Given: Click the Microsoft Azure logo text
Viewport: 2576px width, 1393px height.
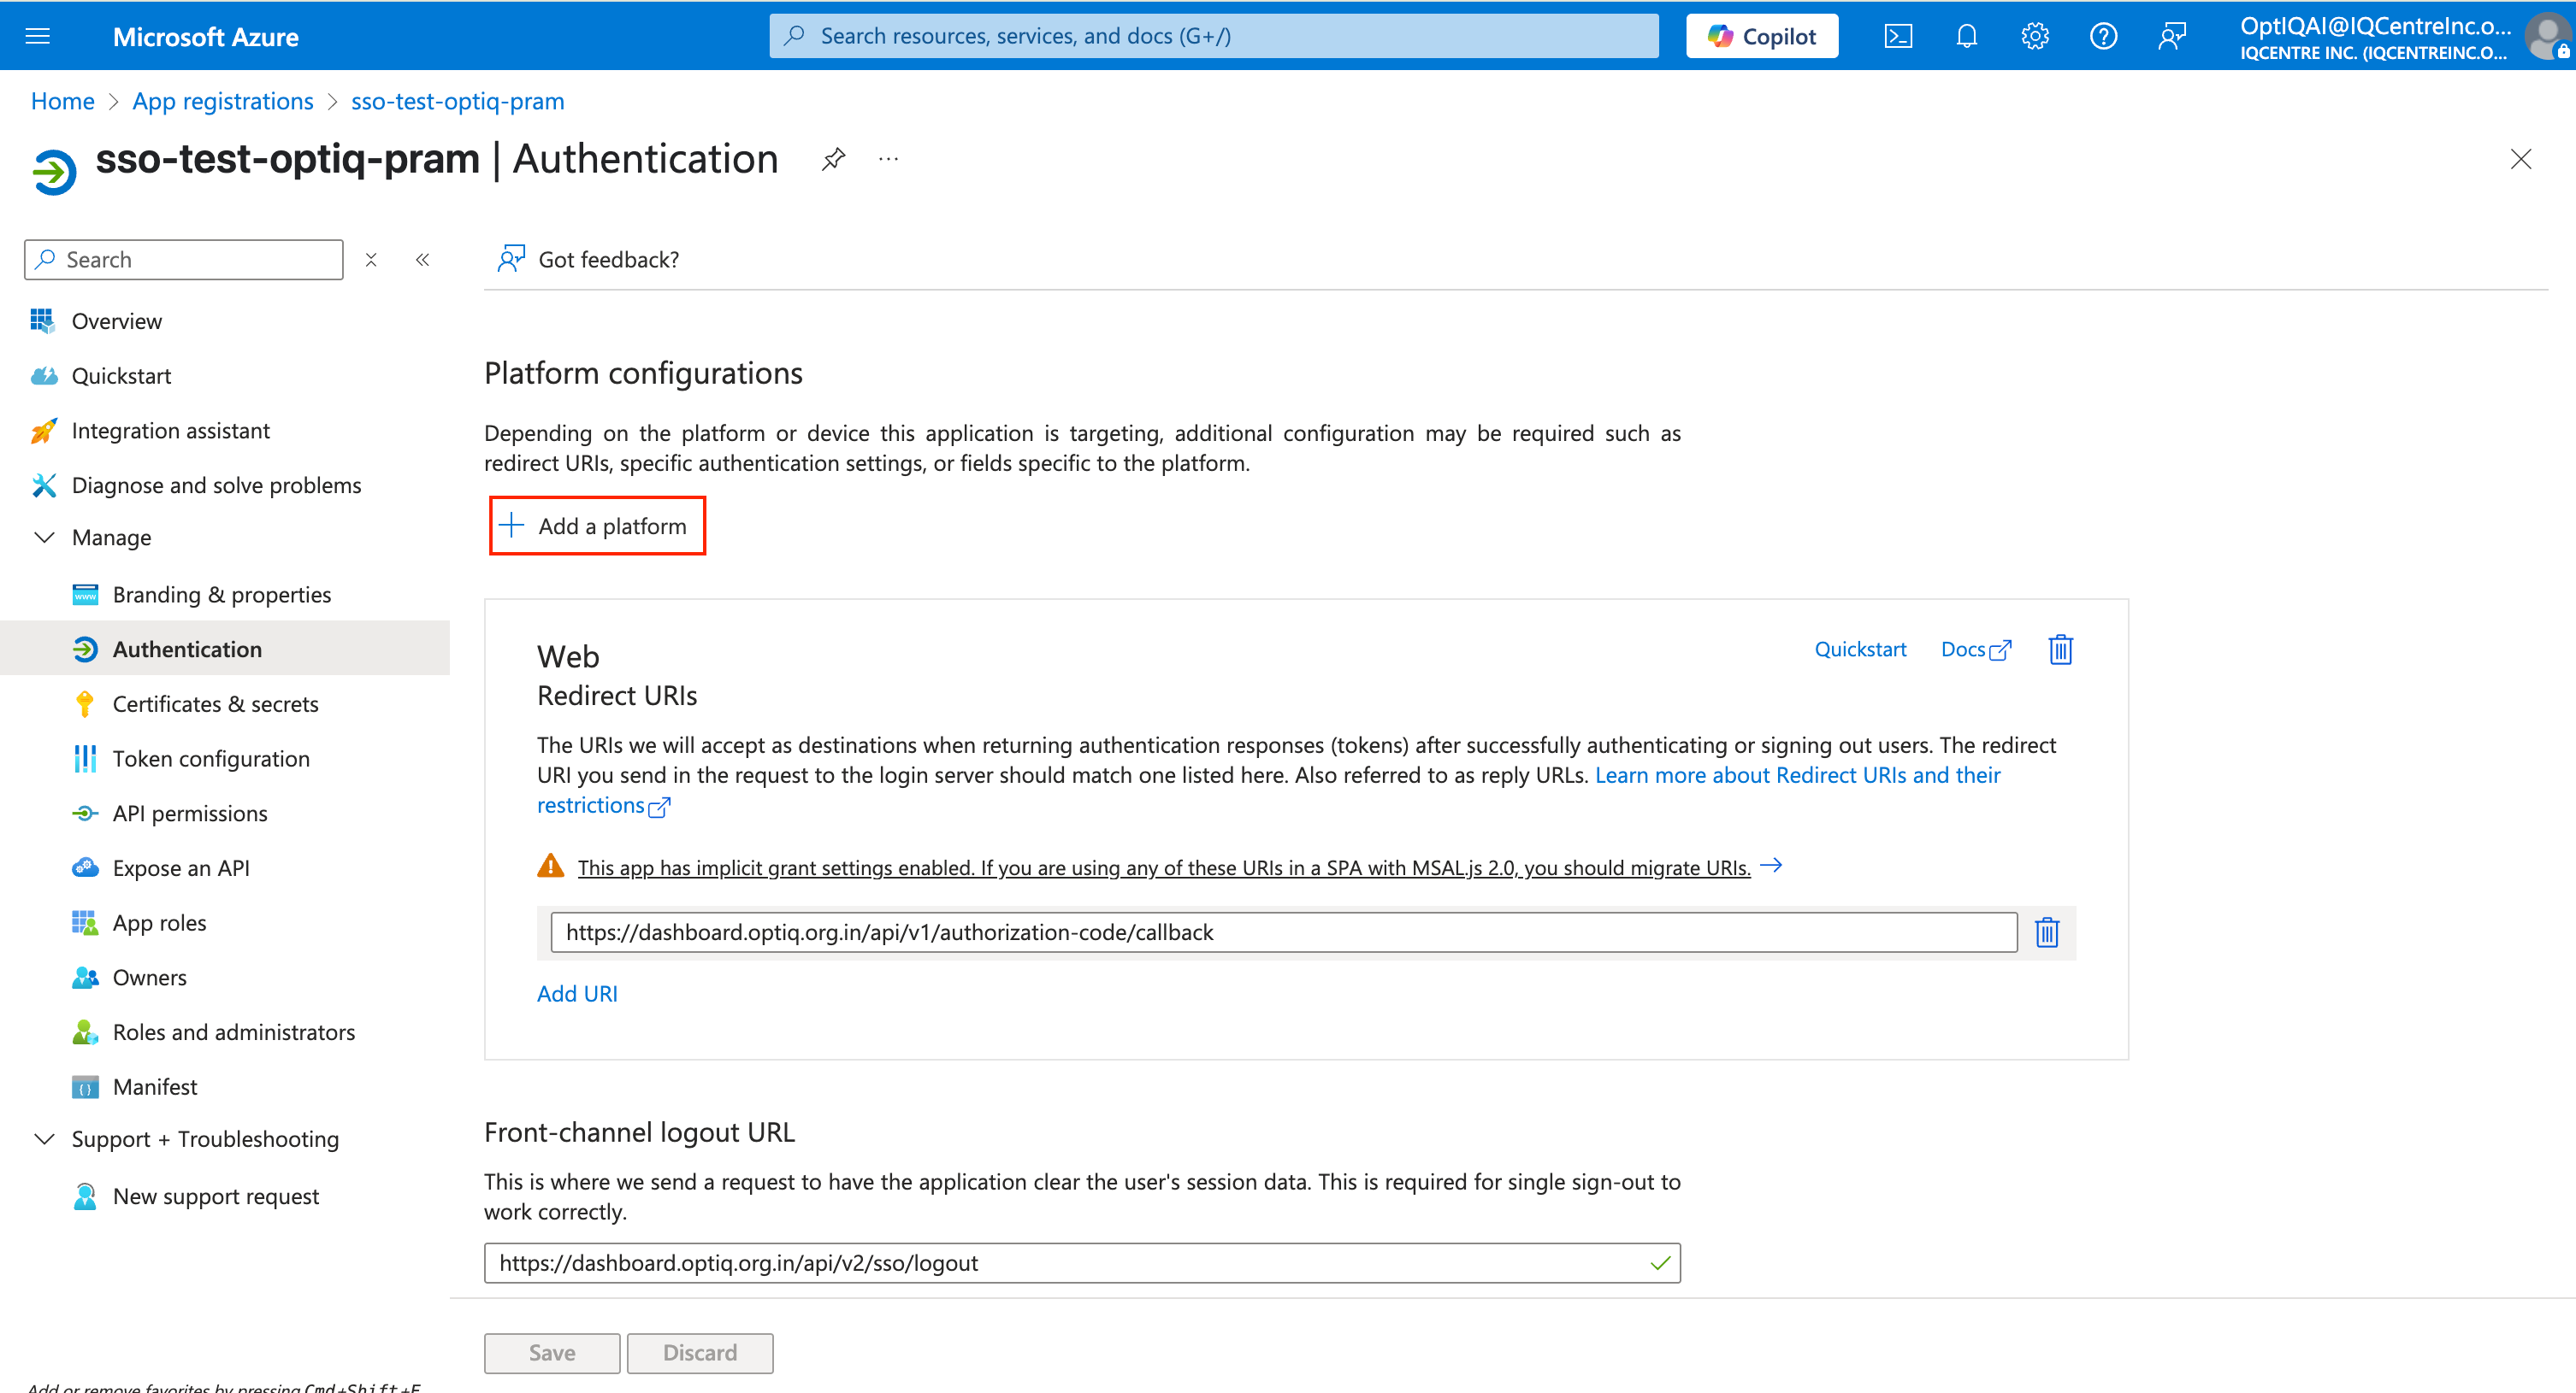Looking at the screenshot, I should pyautogui.click(x=206, y=37).
